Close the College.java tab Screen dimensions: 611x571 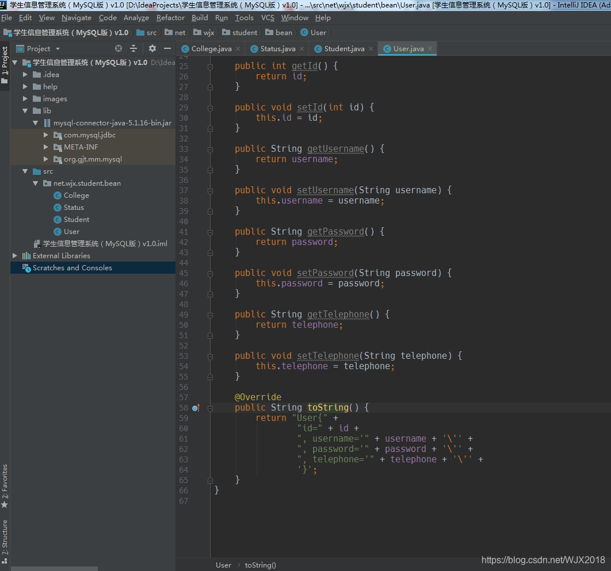click(238, 49)
